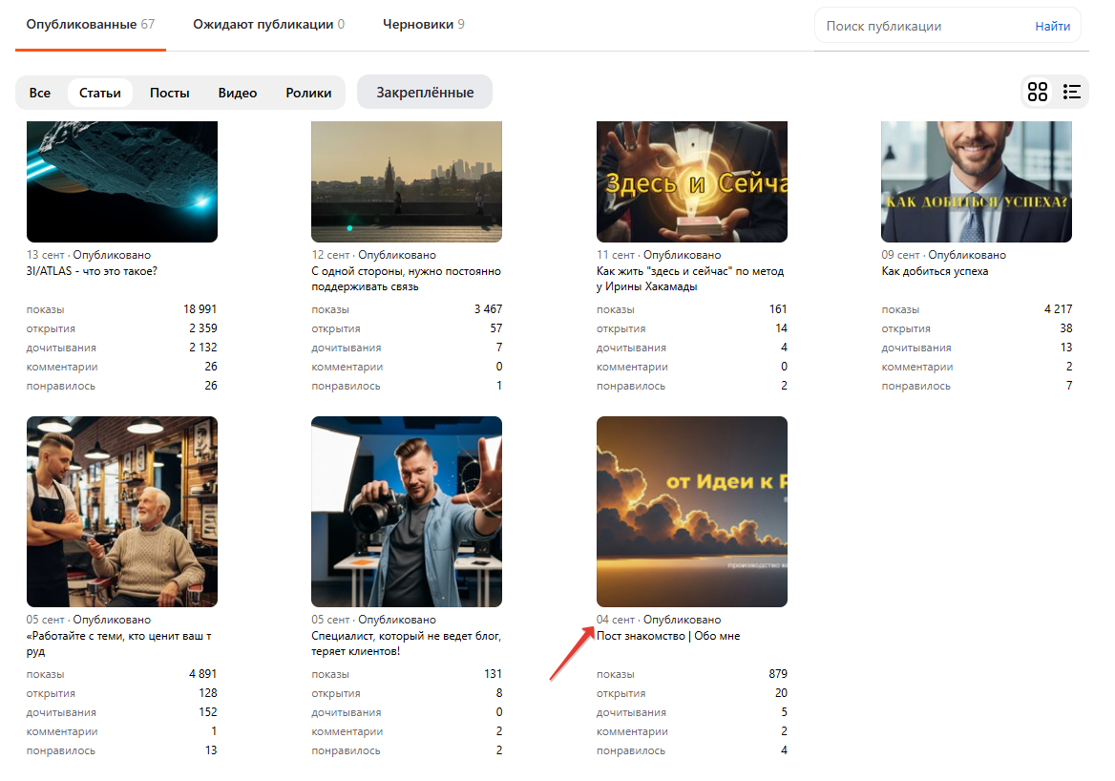The image size is (1115, 781).
Task: Click the открытия value 2 359
Action: (202, 328)
